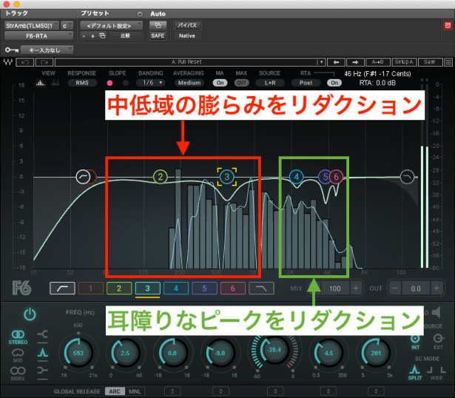
Task: Click the redo arrow button
Action: pos(44,62)
